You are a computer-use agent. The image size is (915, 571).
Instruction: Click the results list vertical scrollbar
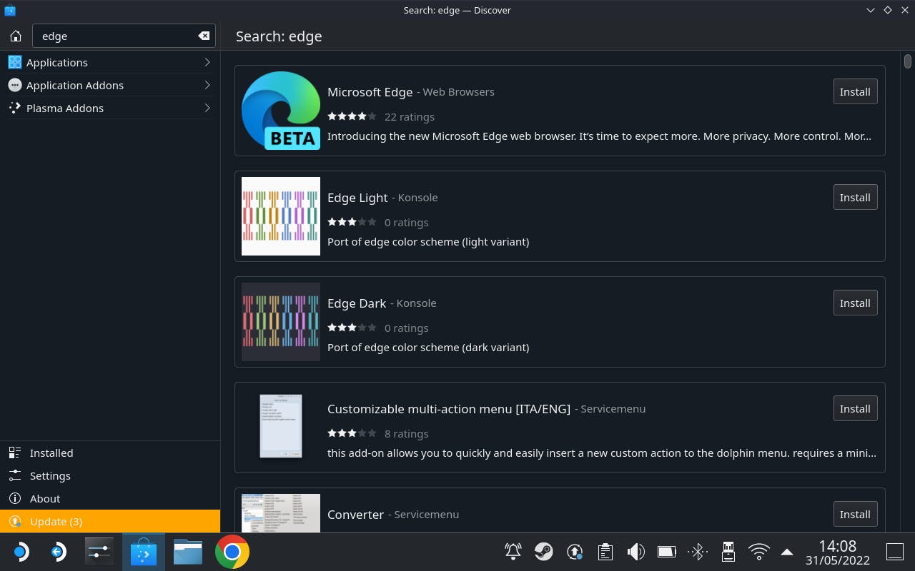point(908,61)
